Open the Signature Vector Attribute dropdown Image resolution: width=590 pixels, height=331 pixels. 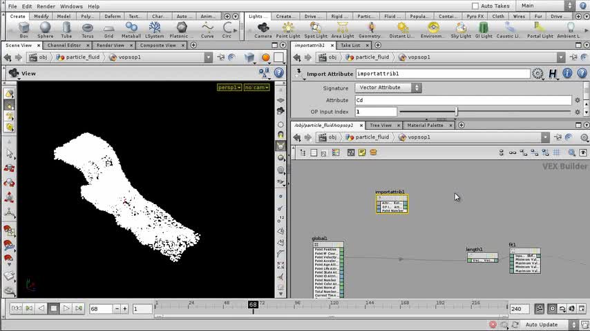388,88
